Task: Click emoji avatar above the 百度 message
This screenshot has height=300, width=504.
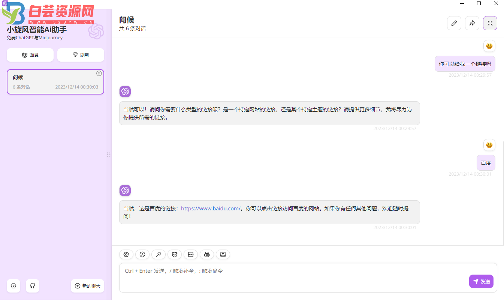Action: 489,145
